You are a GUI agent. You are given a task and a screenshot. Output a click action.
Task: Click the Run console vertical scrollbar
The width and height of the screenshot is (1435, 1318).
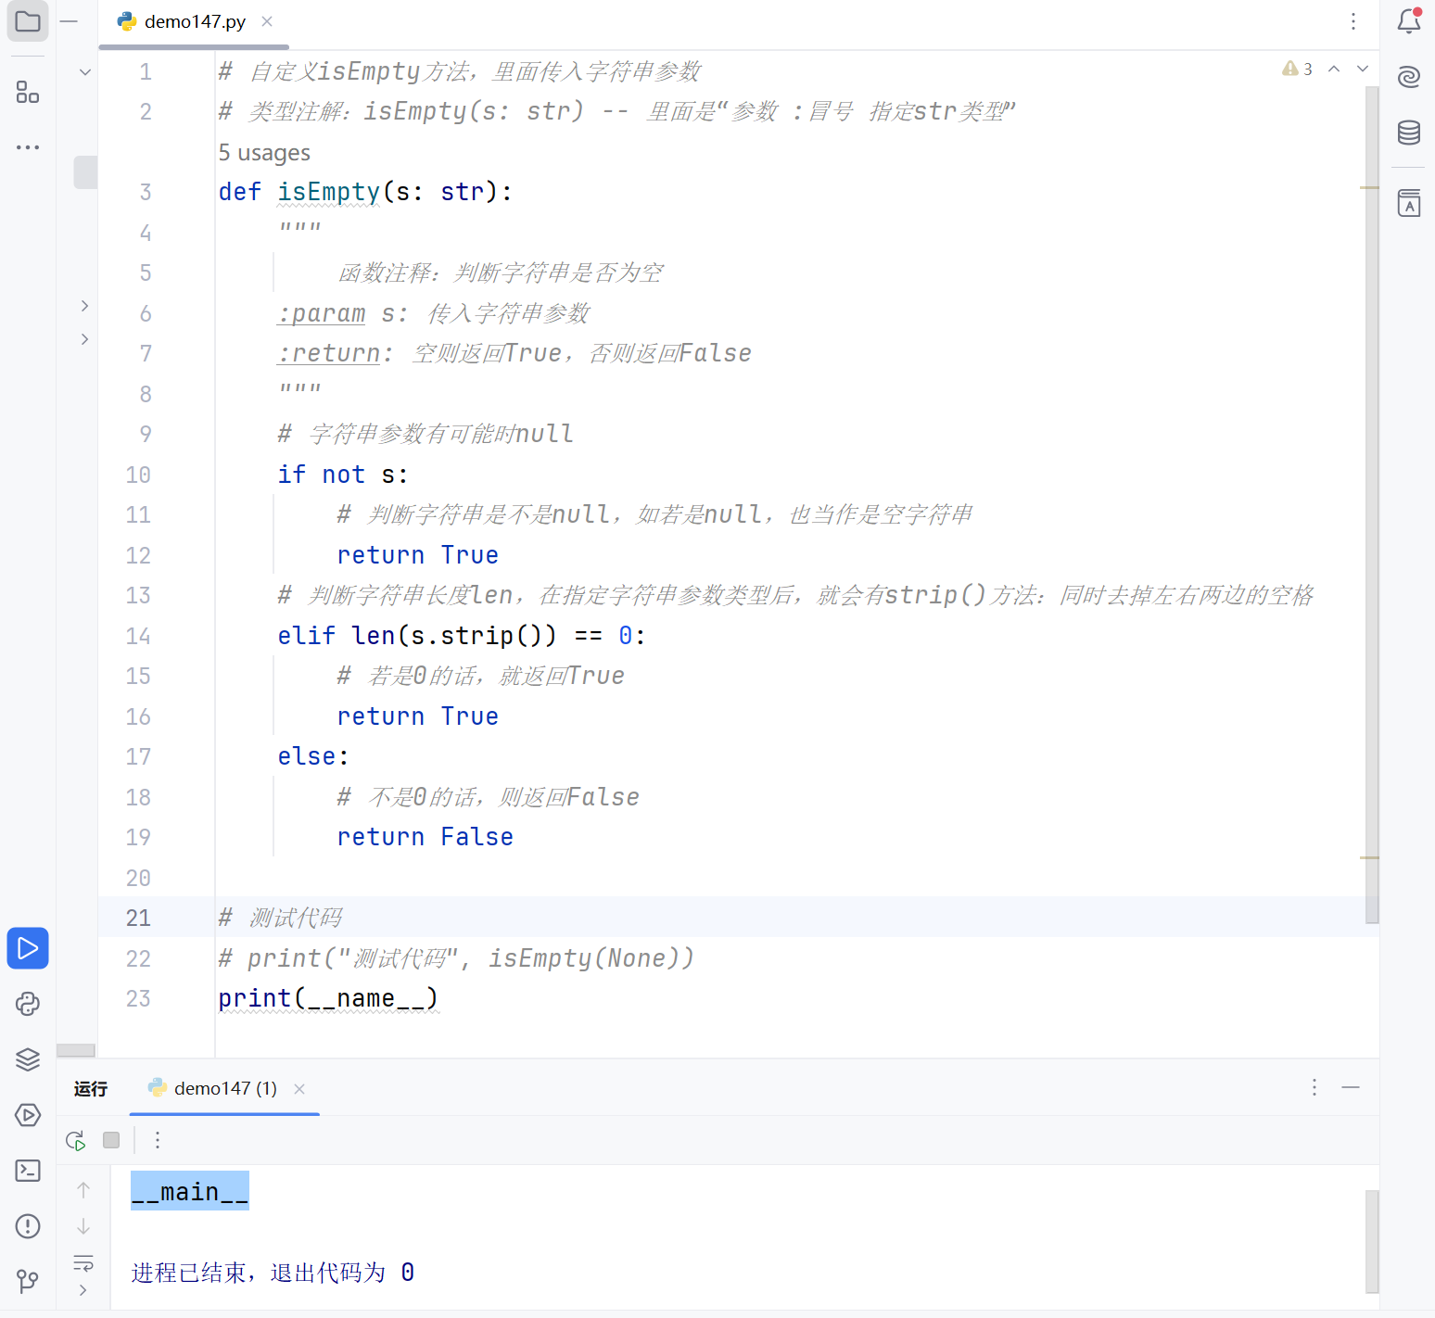(x=1372, y=1241)
